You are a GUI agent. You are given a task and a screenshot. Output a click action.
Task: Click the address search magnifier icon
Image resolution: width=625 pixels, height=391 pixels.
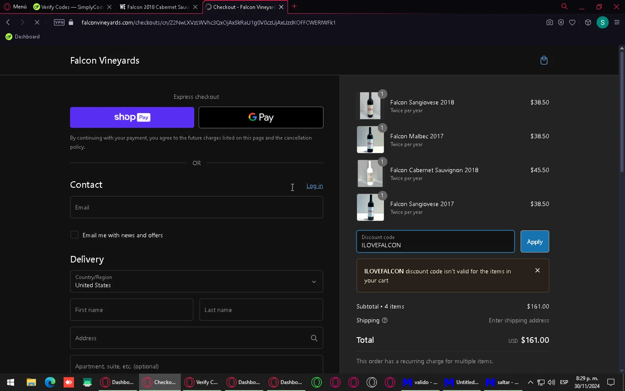tap(314, 338)
